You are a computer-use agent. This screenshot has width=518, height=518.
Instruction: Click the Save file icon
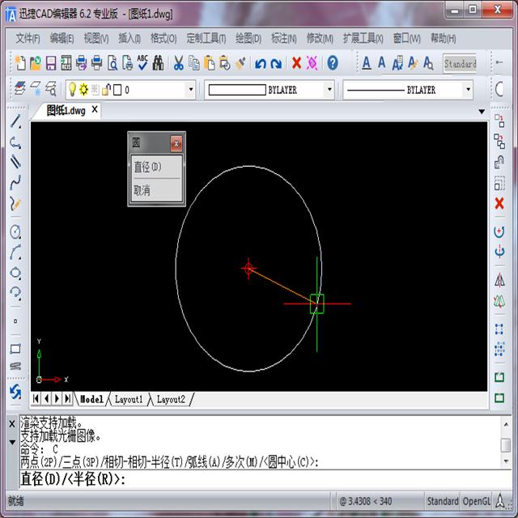pyautogui.click(x=50, y=63)
